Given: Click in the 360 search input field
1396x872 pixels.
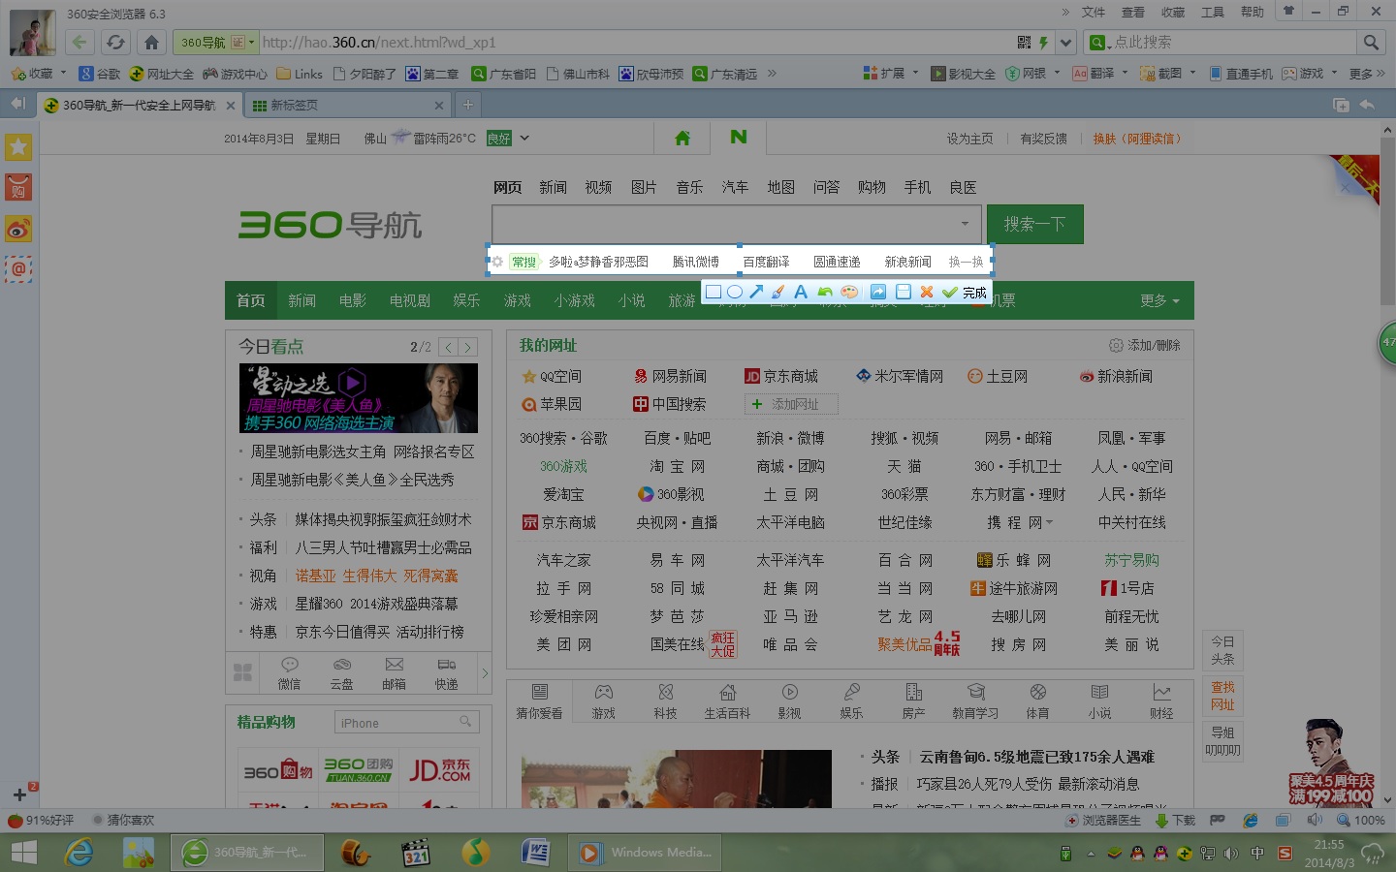Looking at the screenshot, I should click(x=722, y=224).
